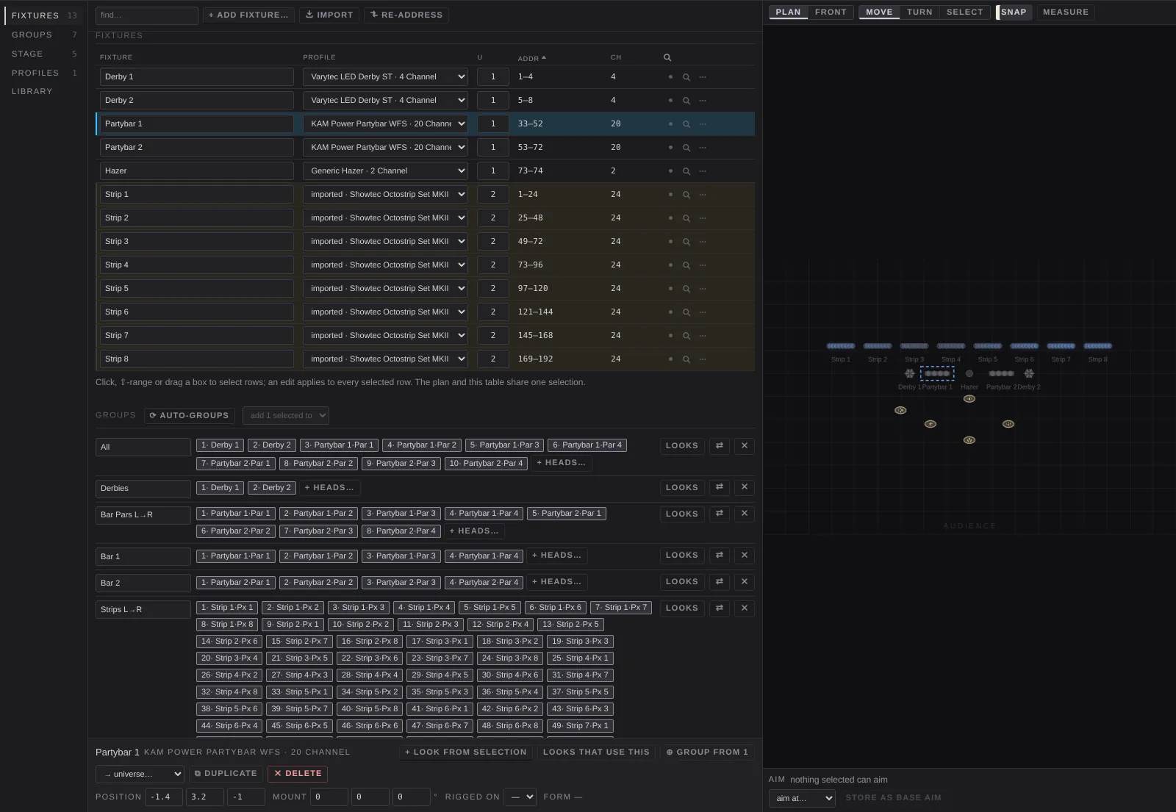Delete the selected Partybar 1 fixture
Screen dimensions: 1176x812
click(298, 774)
